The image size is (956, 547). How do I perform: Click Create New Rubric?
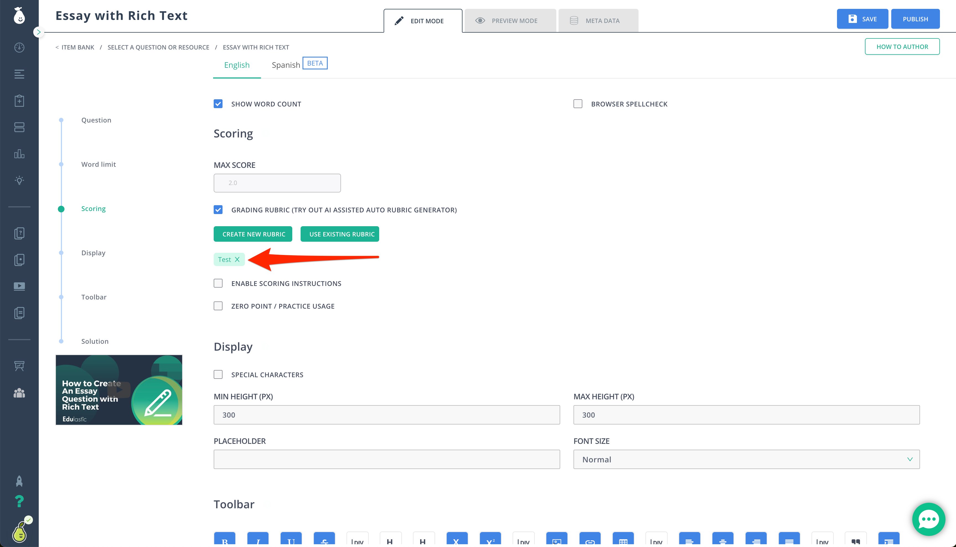click(x=253, y=234)
